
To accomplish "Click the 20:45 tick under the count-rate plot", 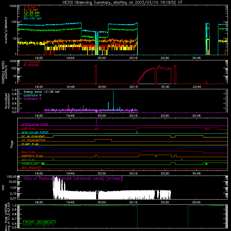I will point(196,58).
